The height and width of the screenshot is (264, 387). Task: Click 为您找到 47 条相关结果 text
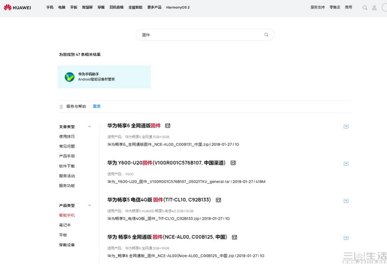pyautogui.click(x=79, y=55)
